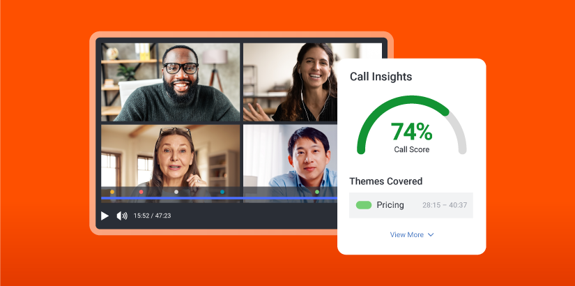575x286 pixels.
Task: Select the man with glasses video tile
Action: (x=170, y=82)
